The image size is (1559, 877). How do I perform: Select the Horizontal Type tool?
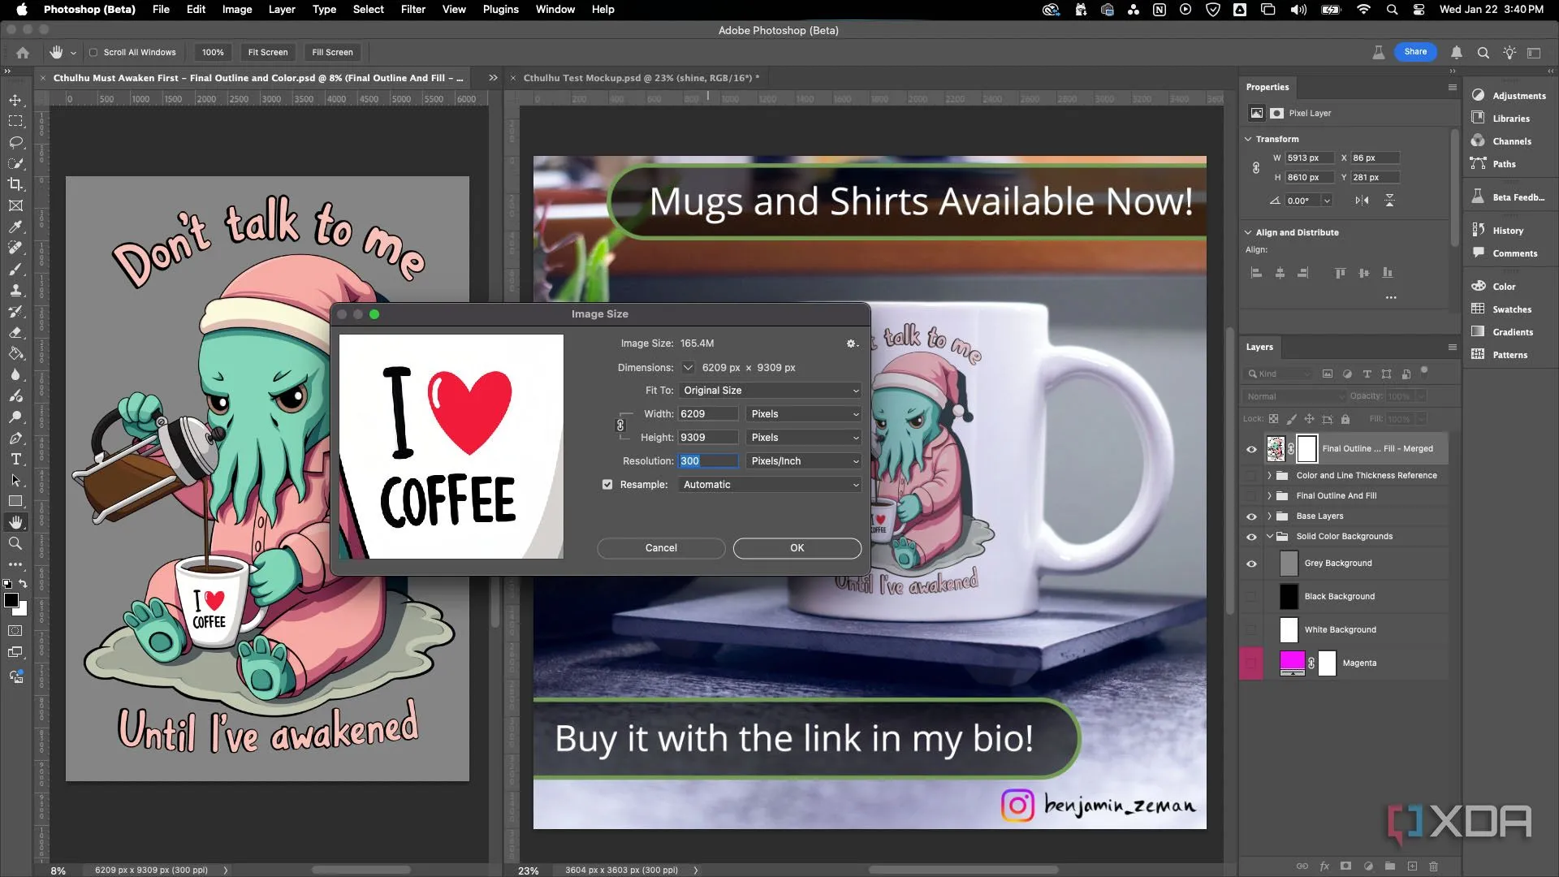pyautogui.click(x=15, y=459)
